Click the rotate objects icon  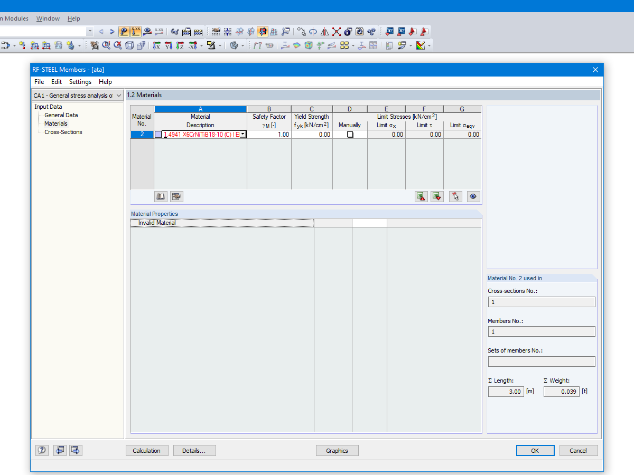click(x=313, y=32)
